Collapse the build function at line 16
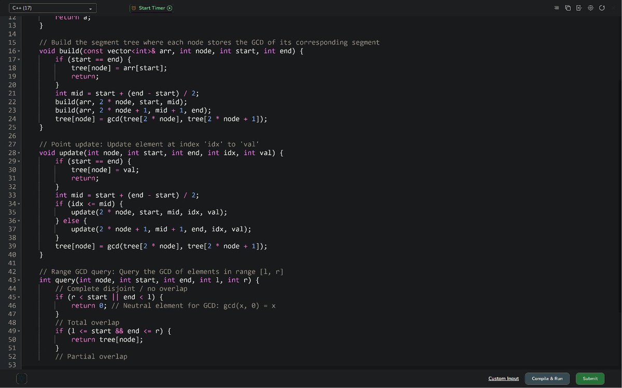Viewport: 622px width, 388px height. tap(19, 51)
